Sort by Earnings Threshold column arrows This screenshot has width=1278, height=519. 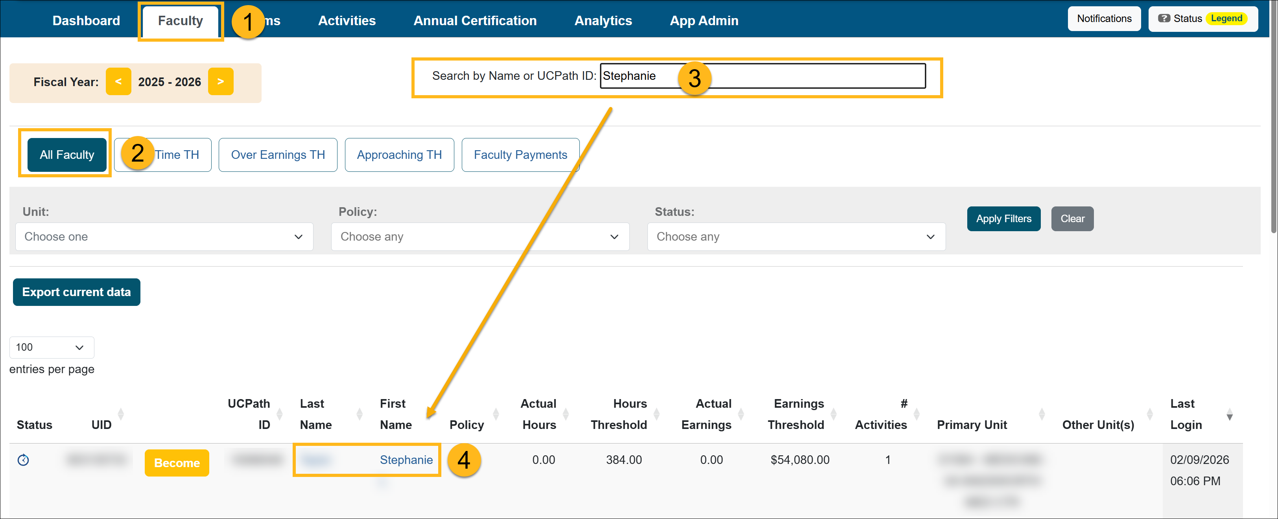point(834,414)
